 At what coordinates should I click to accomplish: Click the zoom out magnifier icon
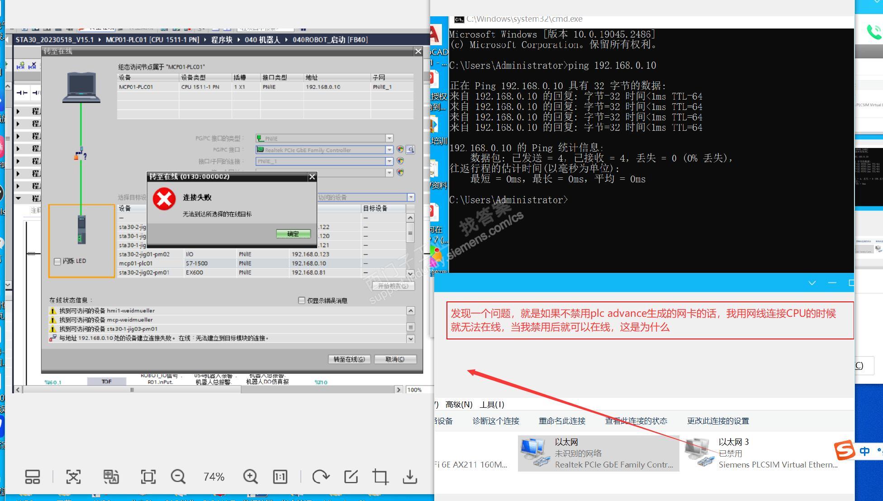point(178,477)
